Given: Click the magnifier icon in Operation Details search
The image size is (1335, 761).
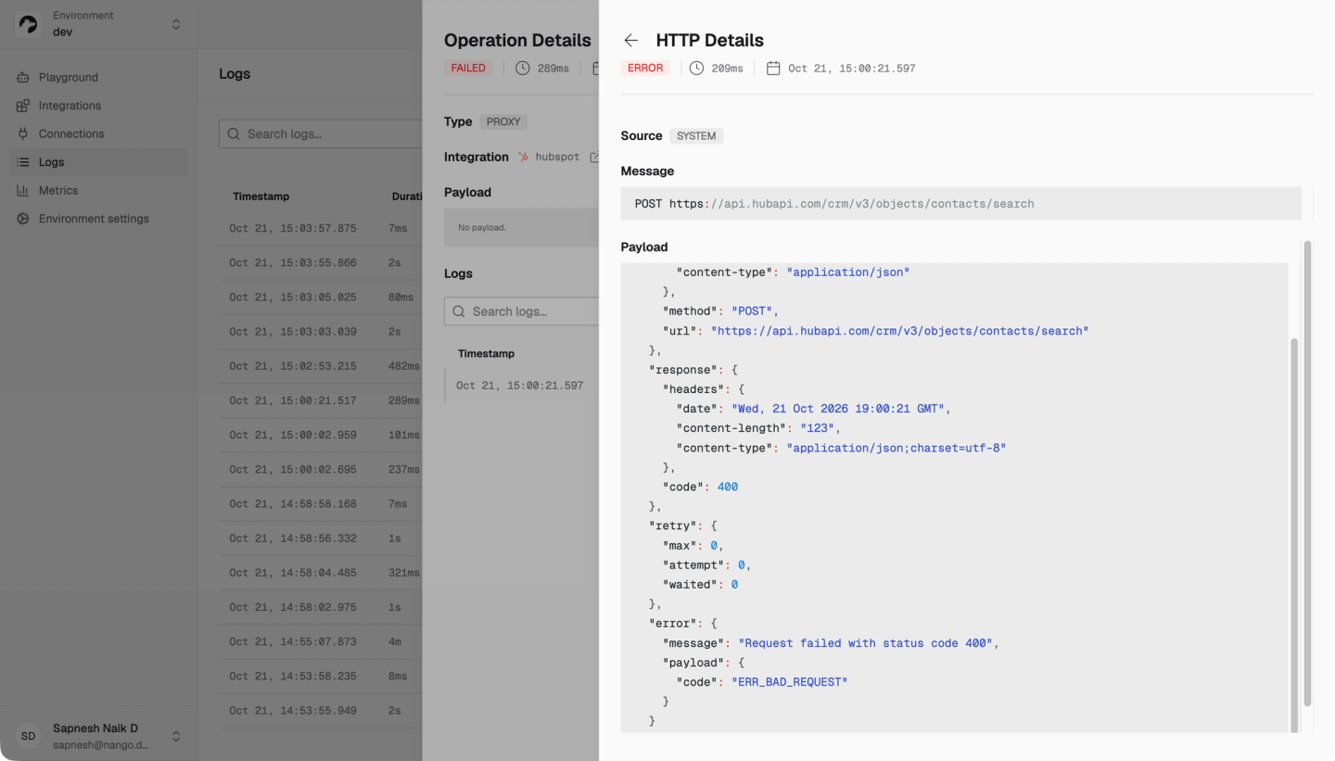Looking at the screenshot, I should [x=459, y=311].
